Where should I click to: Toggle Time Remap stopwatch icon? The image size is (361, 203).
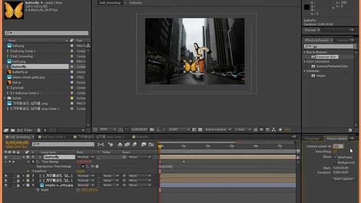tap(33, 162)
